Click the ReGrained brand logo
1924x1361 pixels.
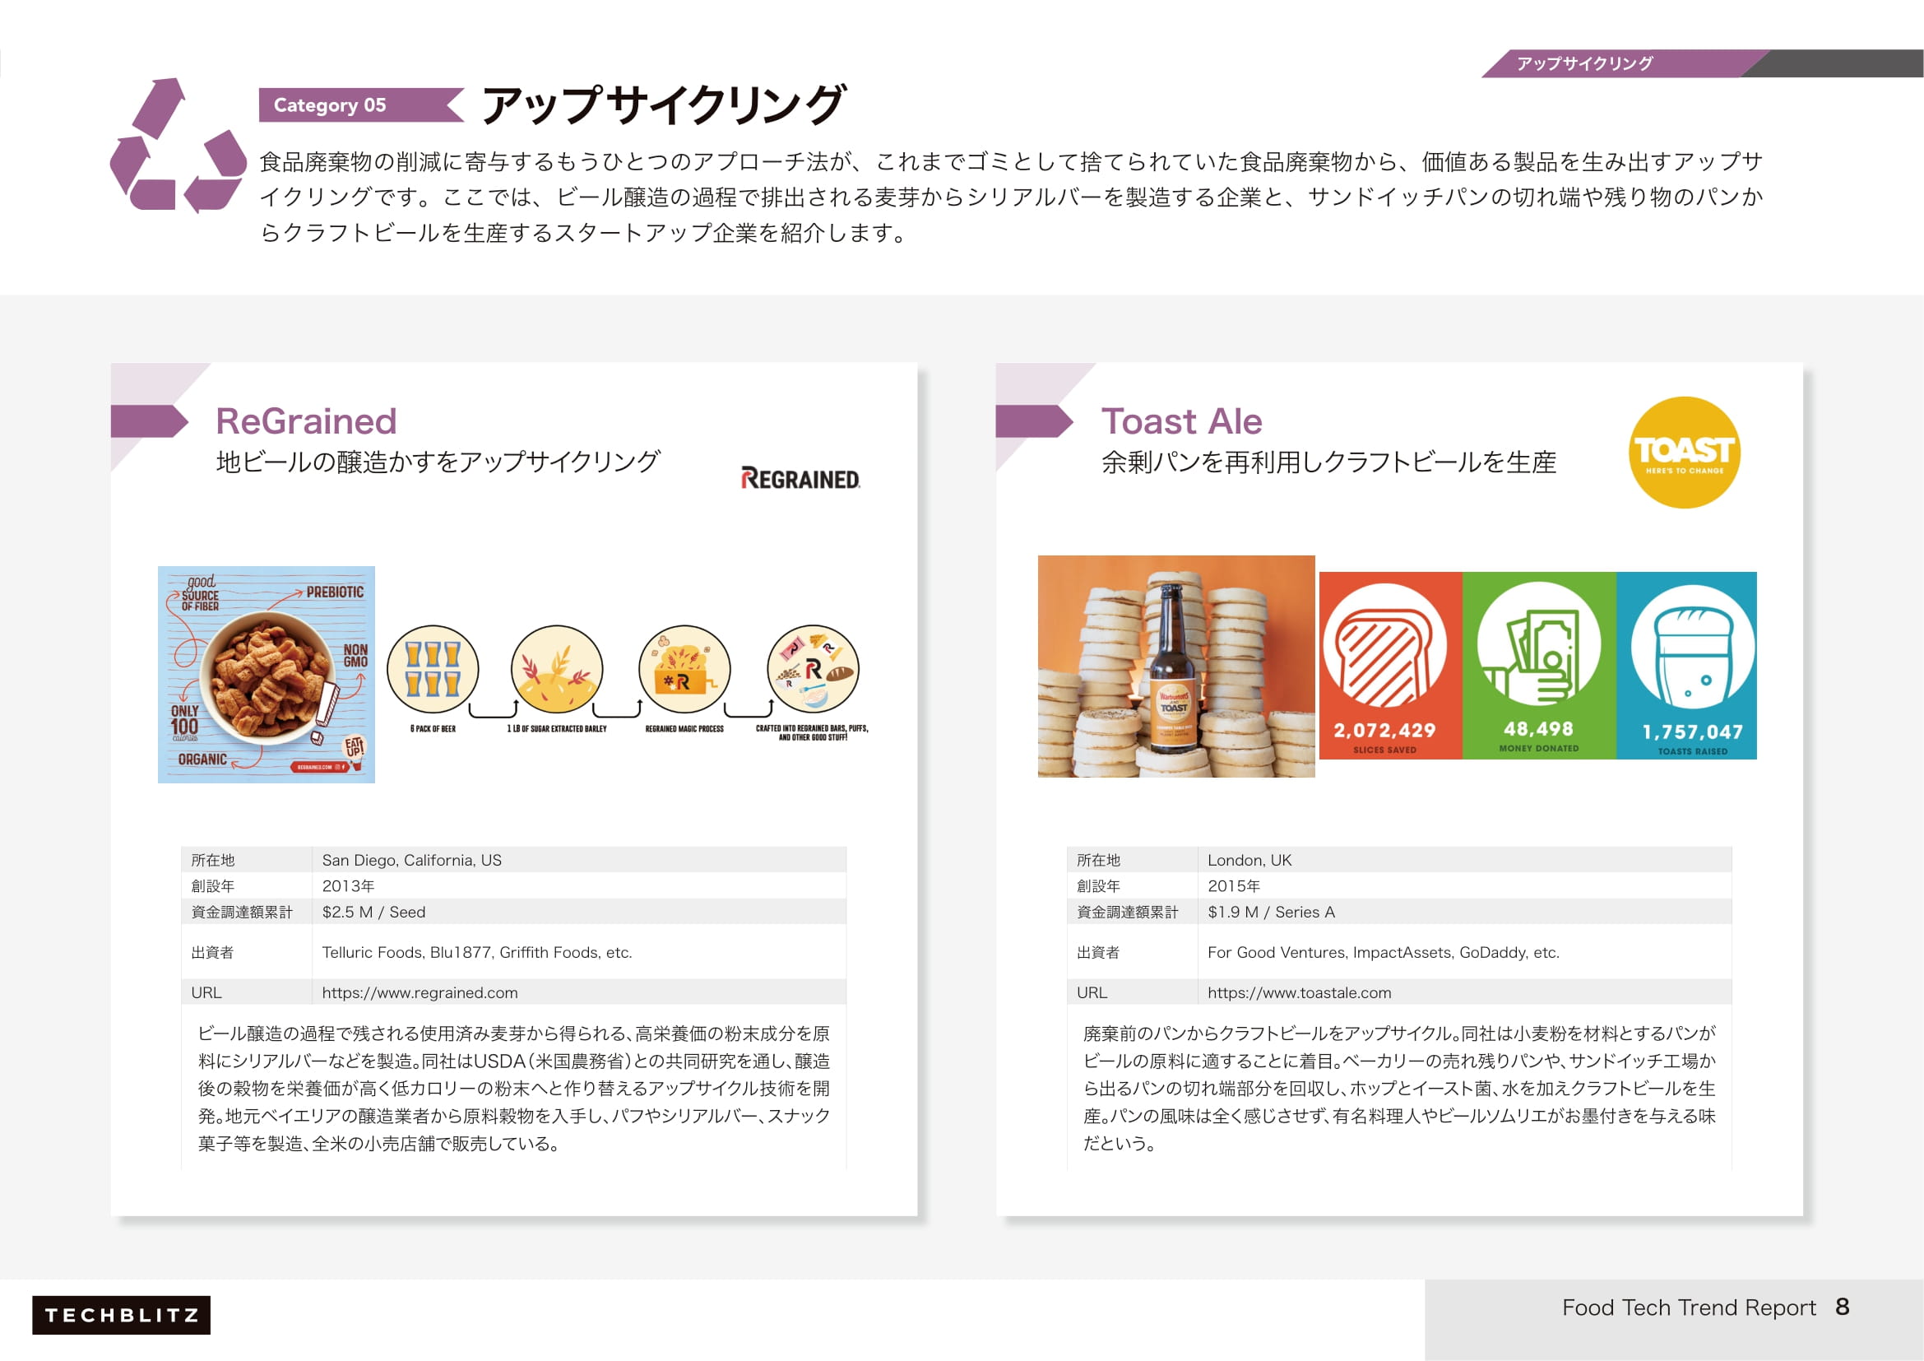click(x=800, y=479)
